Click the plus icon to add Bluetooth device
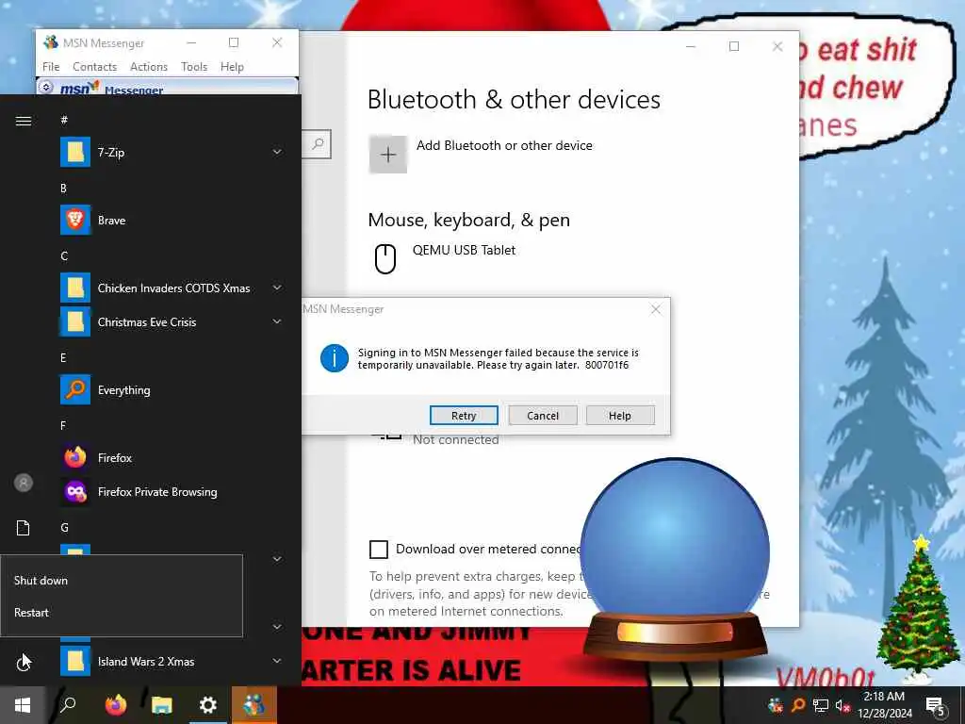Screen dimensions: 965x724 tap(387, 154)
